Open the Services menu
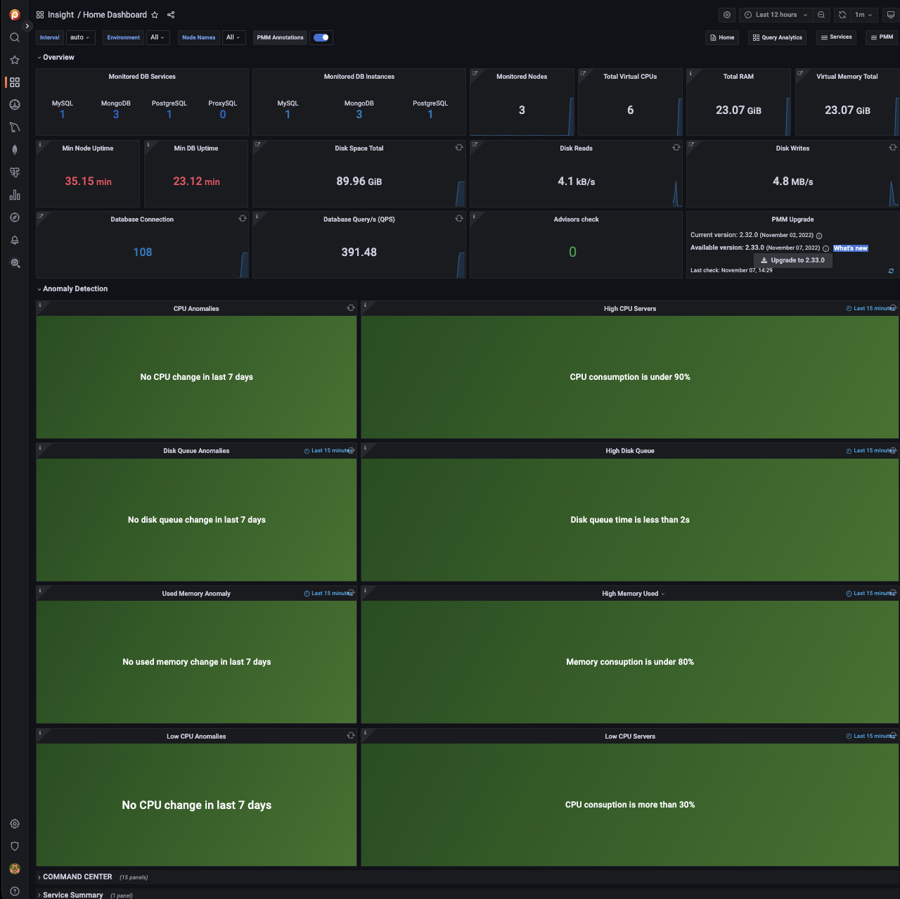The height and width of the screenshot is (899, 900). pyautogui.click(x=836, y=37)
